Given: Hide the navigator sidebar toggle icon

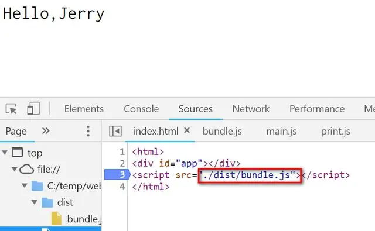Looking at the screenshot, I should (115, 131).
